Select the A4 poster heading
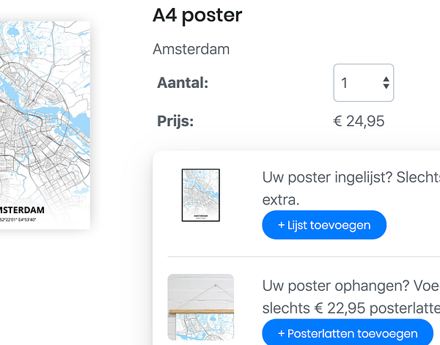This screenshot has width=440, height=345. pyautogui.click(x=197, y=15)
